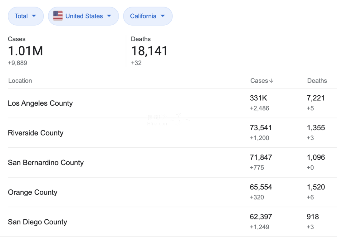Expand the California state dropdown
The height and width of the screenshot is (239, 337).
coord(148,16)
